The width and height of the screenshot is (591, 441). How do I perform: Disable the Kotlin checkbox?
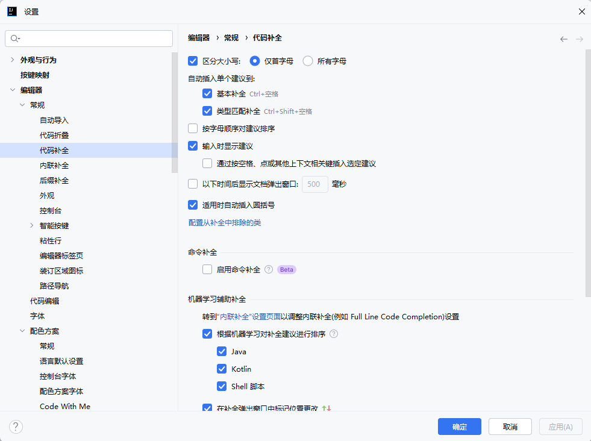[x=222, y=369]
